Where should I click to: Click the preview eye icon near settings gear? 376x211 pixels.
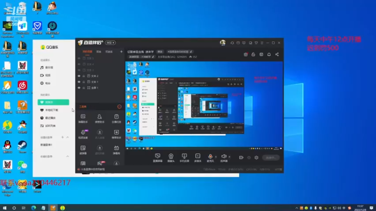(249, 158)
